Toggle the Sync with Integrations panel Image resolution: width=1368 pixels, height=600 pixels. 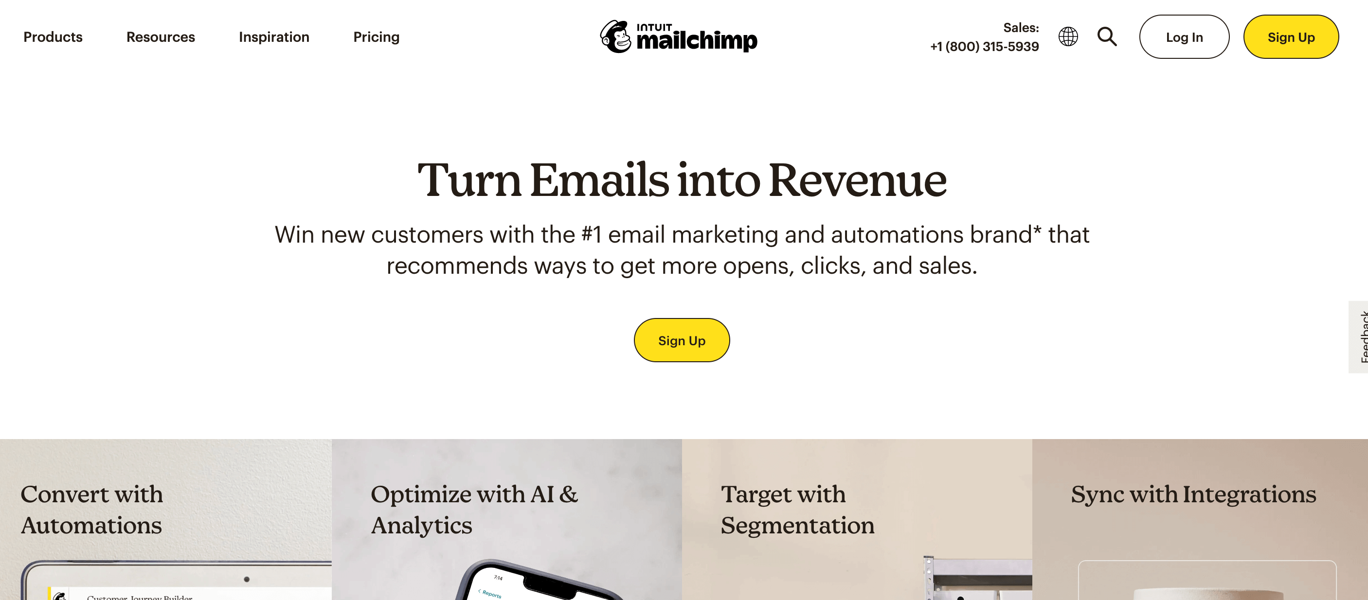tap(1194, 494)
